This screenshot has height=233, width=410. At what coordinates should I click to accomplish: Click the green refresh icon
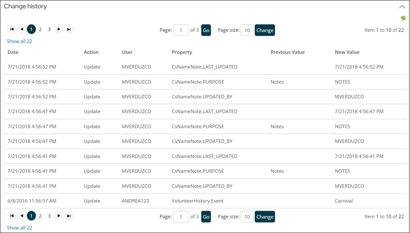[403, 18]
